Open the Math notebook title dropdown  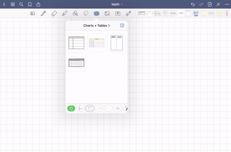pyautogui.click(x=117, y=4)
